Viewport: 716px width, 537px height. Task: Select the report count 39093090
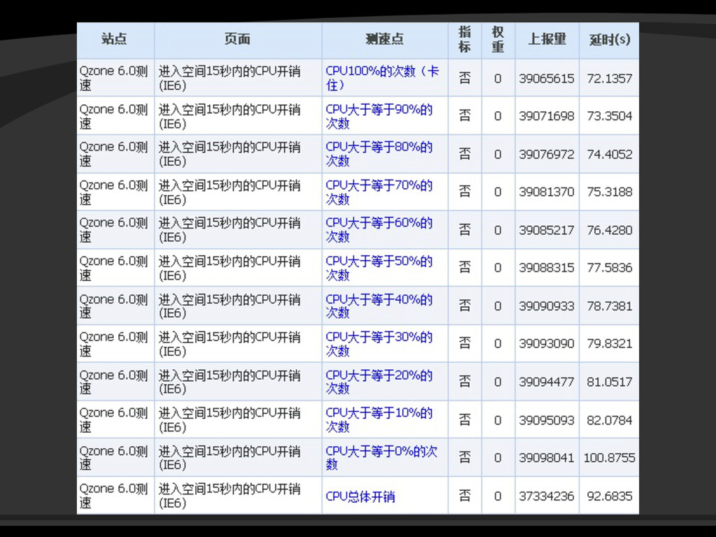(x=546, y=343)
